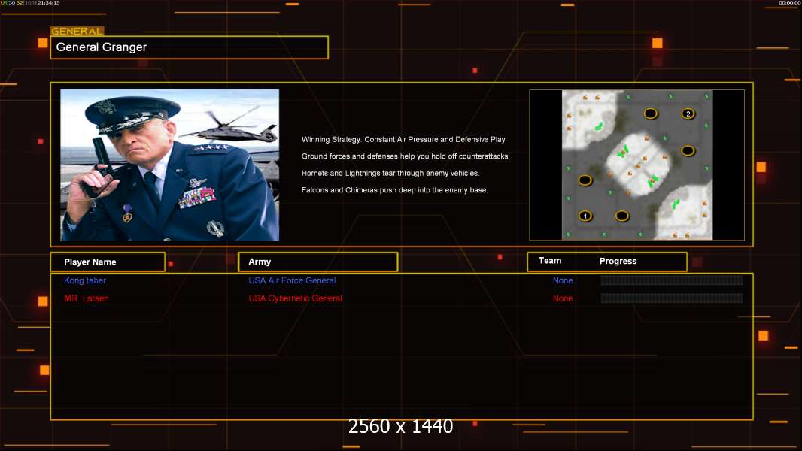The height and width of the screenshot is (451, 802).
Task: Click the MR. Larsen player name
Action: (x=87, y=298)
